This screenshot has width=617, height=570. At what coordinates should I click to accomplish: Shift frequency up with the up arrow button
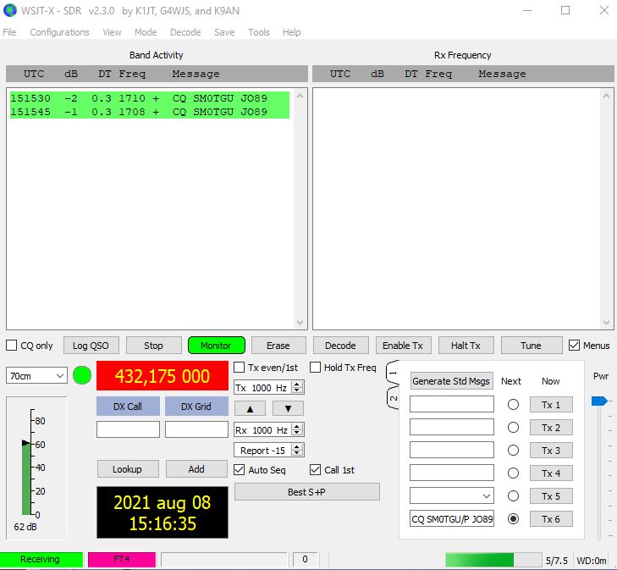pos(250,408)
